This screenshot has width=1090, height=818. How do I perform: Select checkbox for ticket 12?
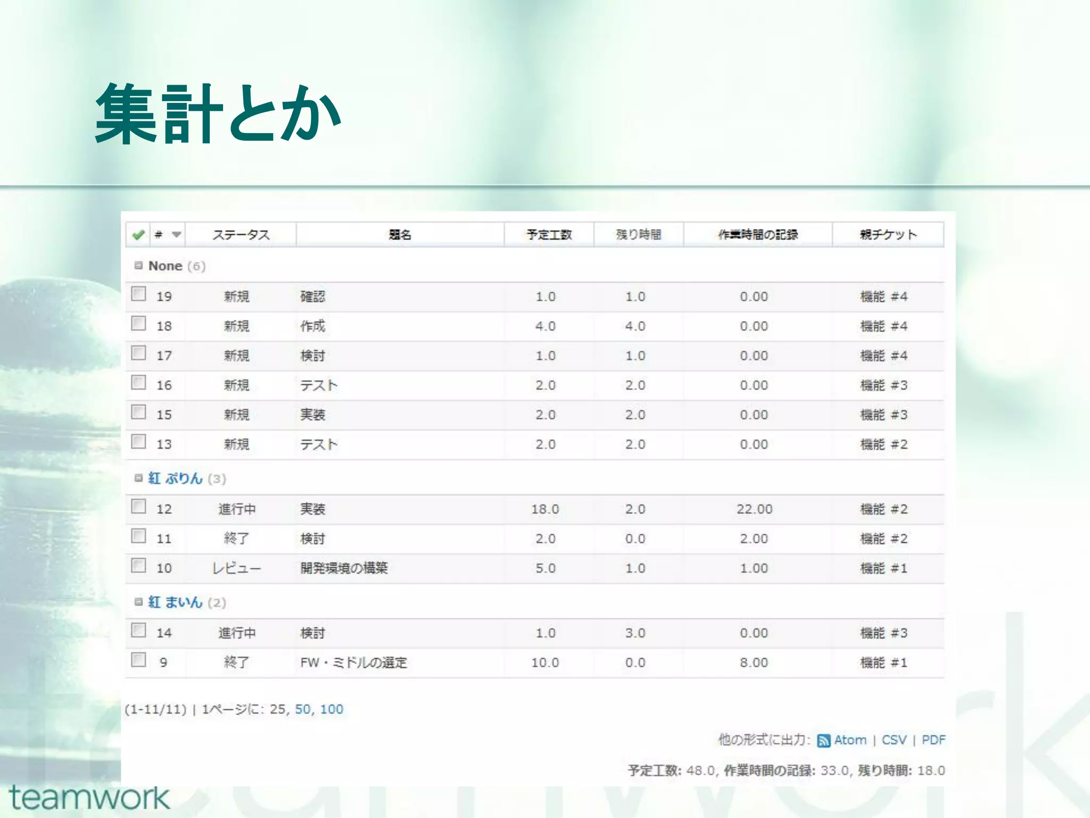139,506
